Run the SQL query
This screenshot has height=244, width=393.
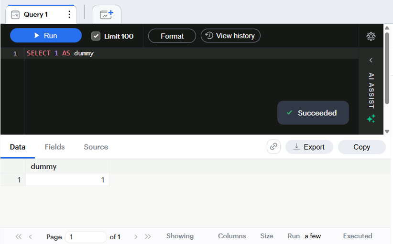click(46, 35)
